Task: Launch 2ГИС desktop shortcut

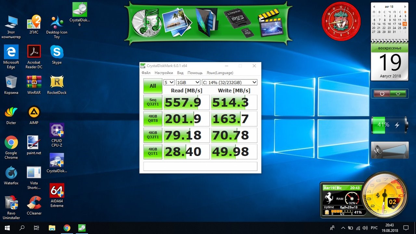Action: pyautogui.click(x=34, y=25)
